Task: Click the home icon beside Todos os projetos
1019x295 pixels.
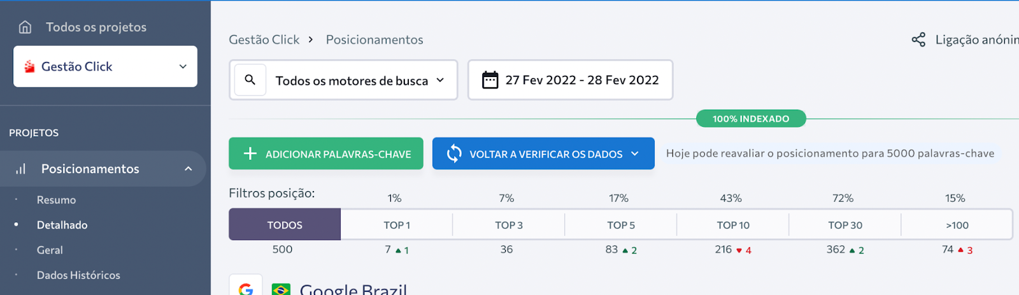Action: pyautogui.click(x=25, y=27)
